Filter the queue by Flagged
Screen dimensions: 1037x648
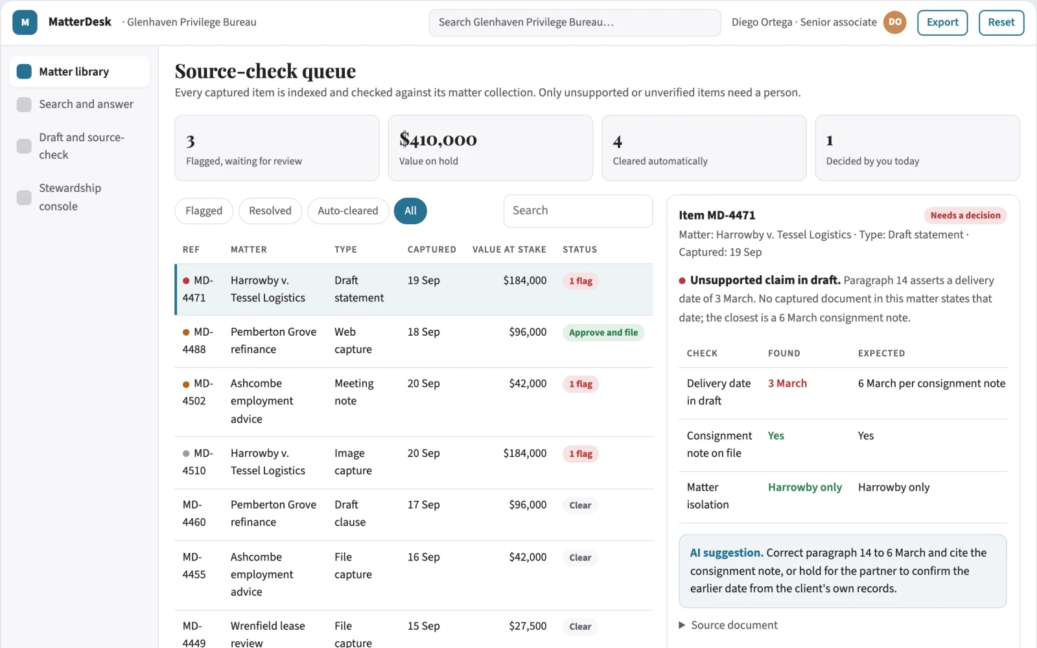pyautogui.click(x=204, y=211)
